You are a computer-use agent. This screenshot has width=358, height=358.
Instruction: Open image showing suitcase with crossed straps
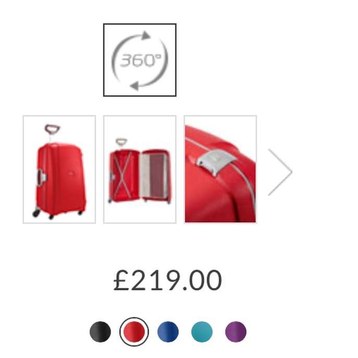pos(140,170)
